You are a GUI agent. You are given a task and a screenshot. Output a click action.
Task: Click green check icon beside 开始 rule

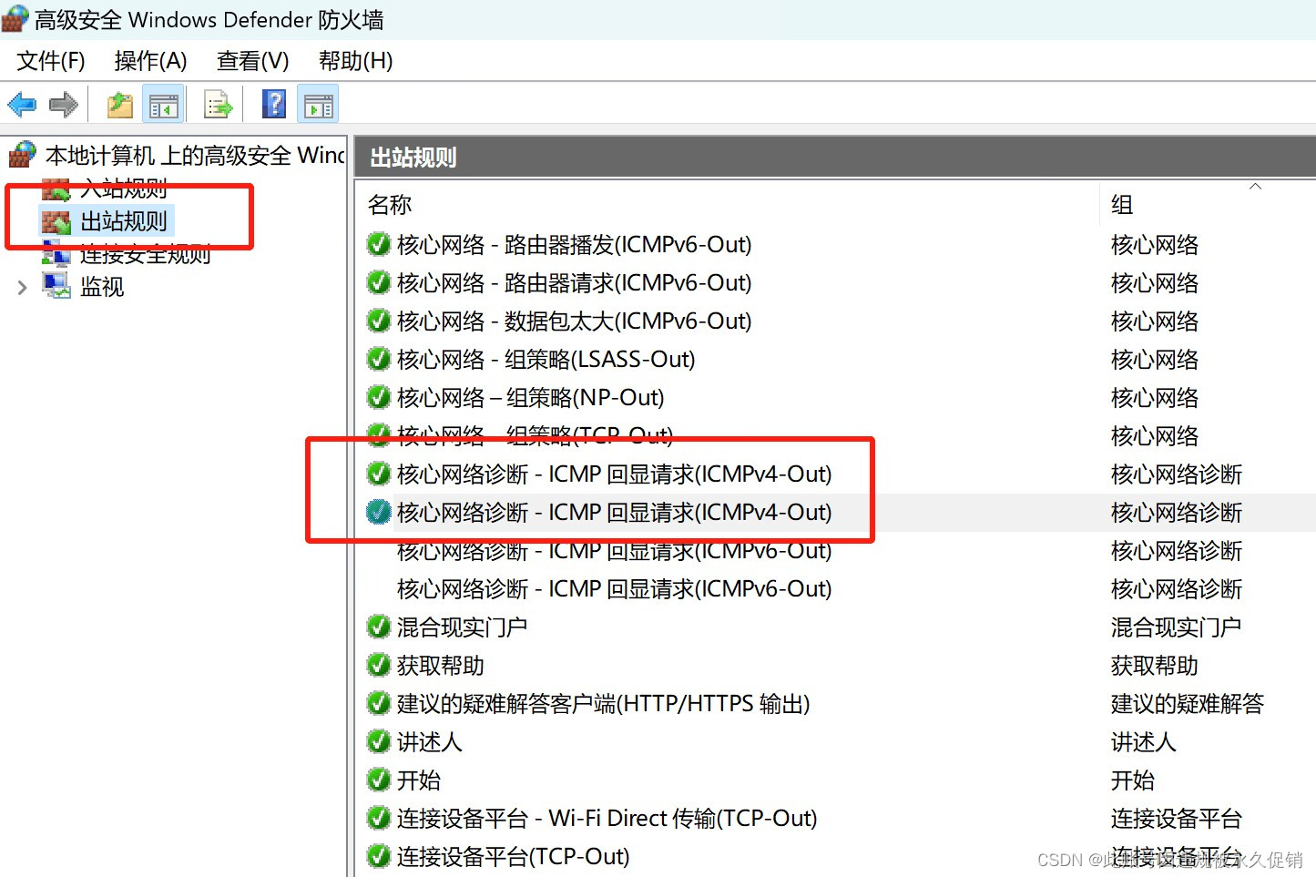(x=379, y=780)
